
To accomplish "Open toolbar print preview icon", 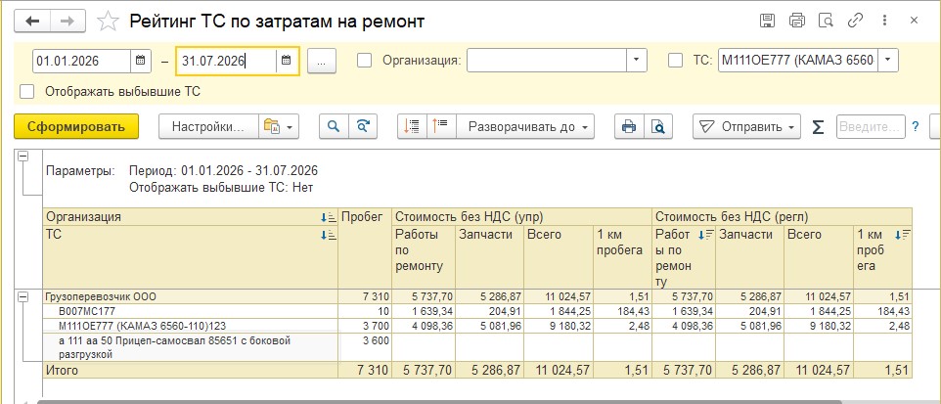I will (x=658, y=126).
